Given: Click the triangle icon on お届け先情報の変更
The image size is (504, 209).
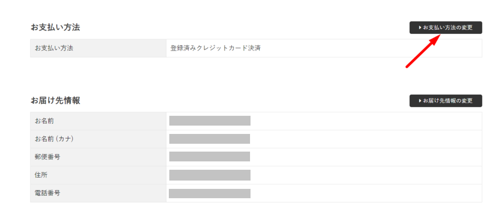Looking at the screenshot, I should click(420, 101).
